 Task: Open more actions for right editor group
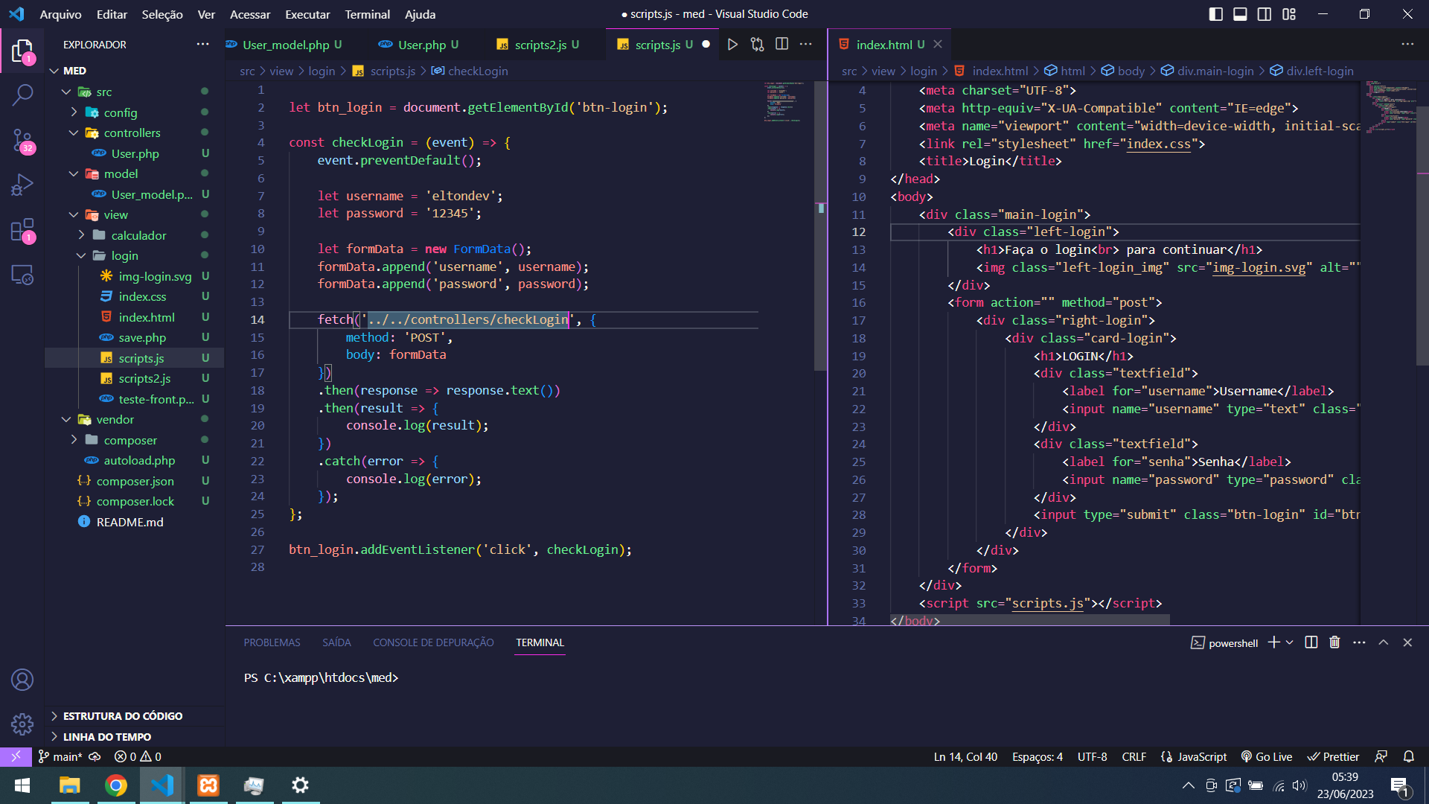1407,45
